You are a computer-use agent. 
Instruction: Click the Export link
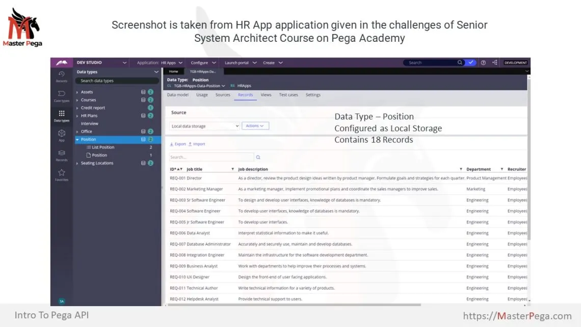178,144
